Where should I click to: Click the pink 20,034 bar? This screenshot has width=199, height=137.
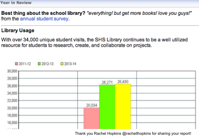click(91, 118)
